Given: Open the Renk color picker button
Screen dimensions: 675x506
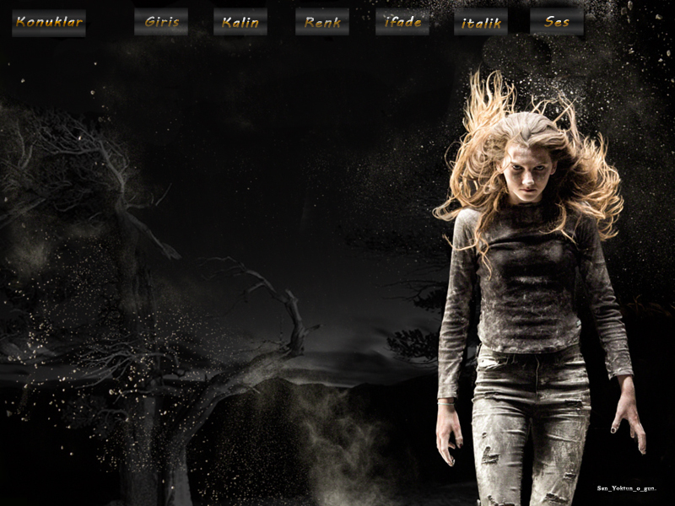Looking at the screenshot, I should [322, 23].
